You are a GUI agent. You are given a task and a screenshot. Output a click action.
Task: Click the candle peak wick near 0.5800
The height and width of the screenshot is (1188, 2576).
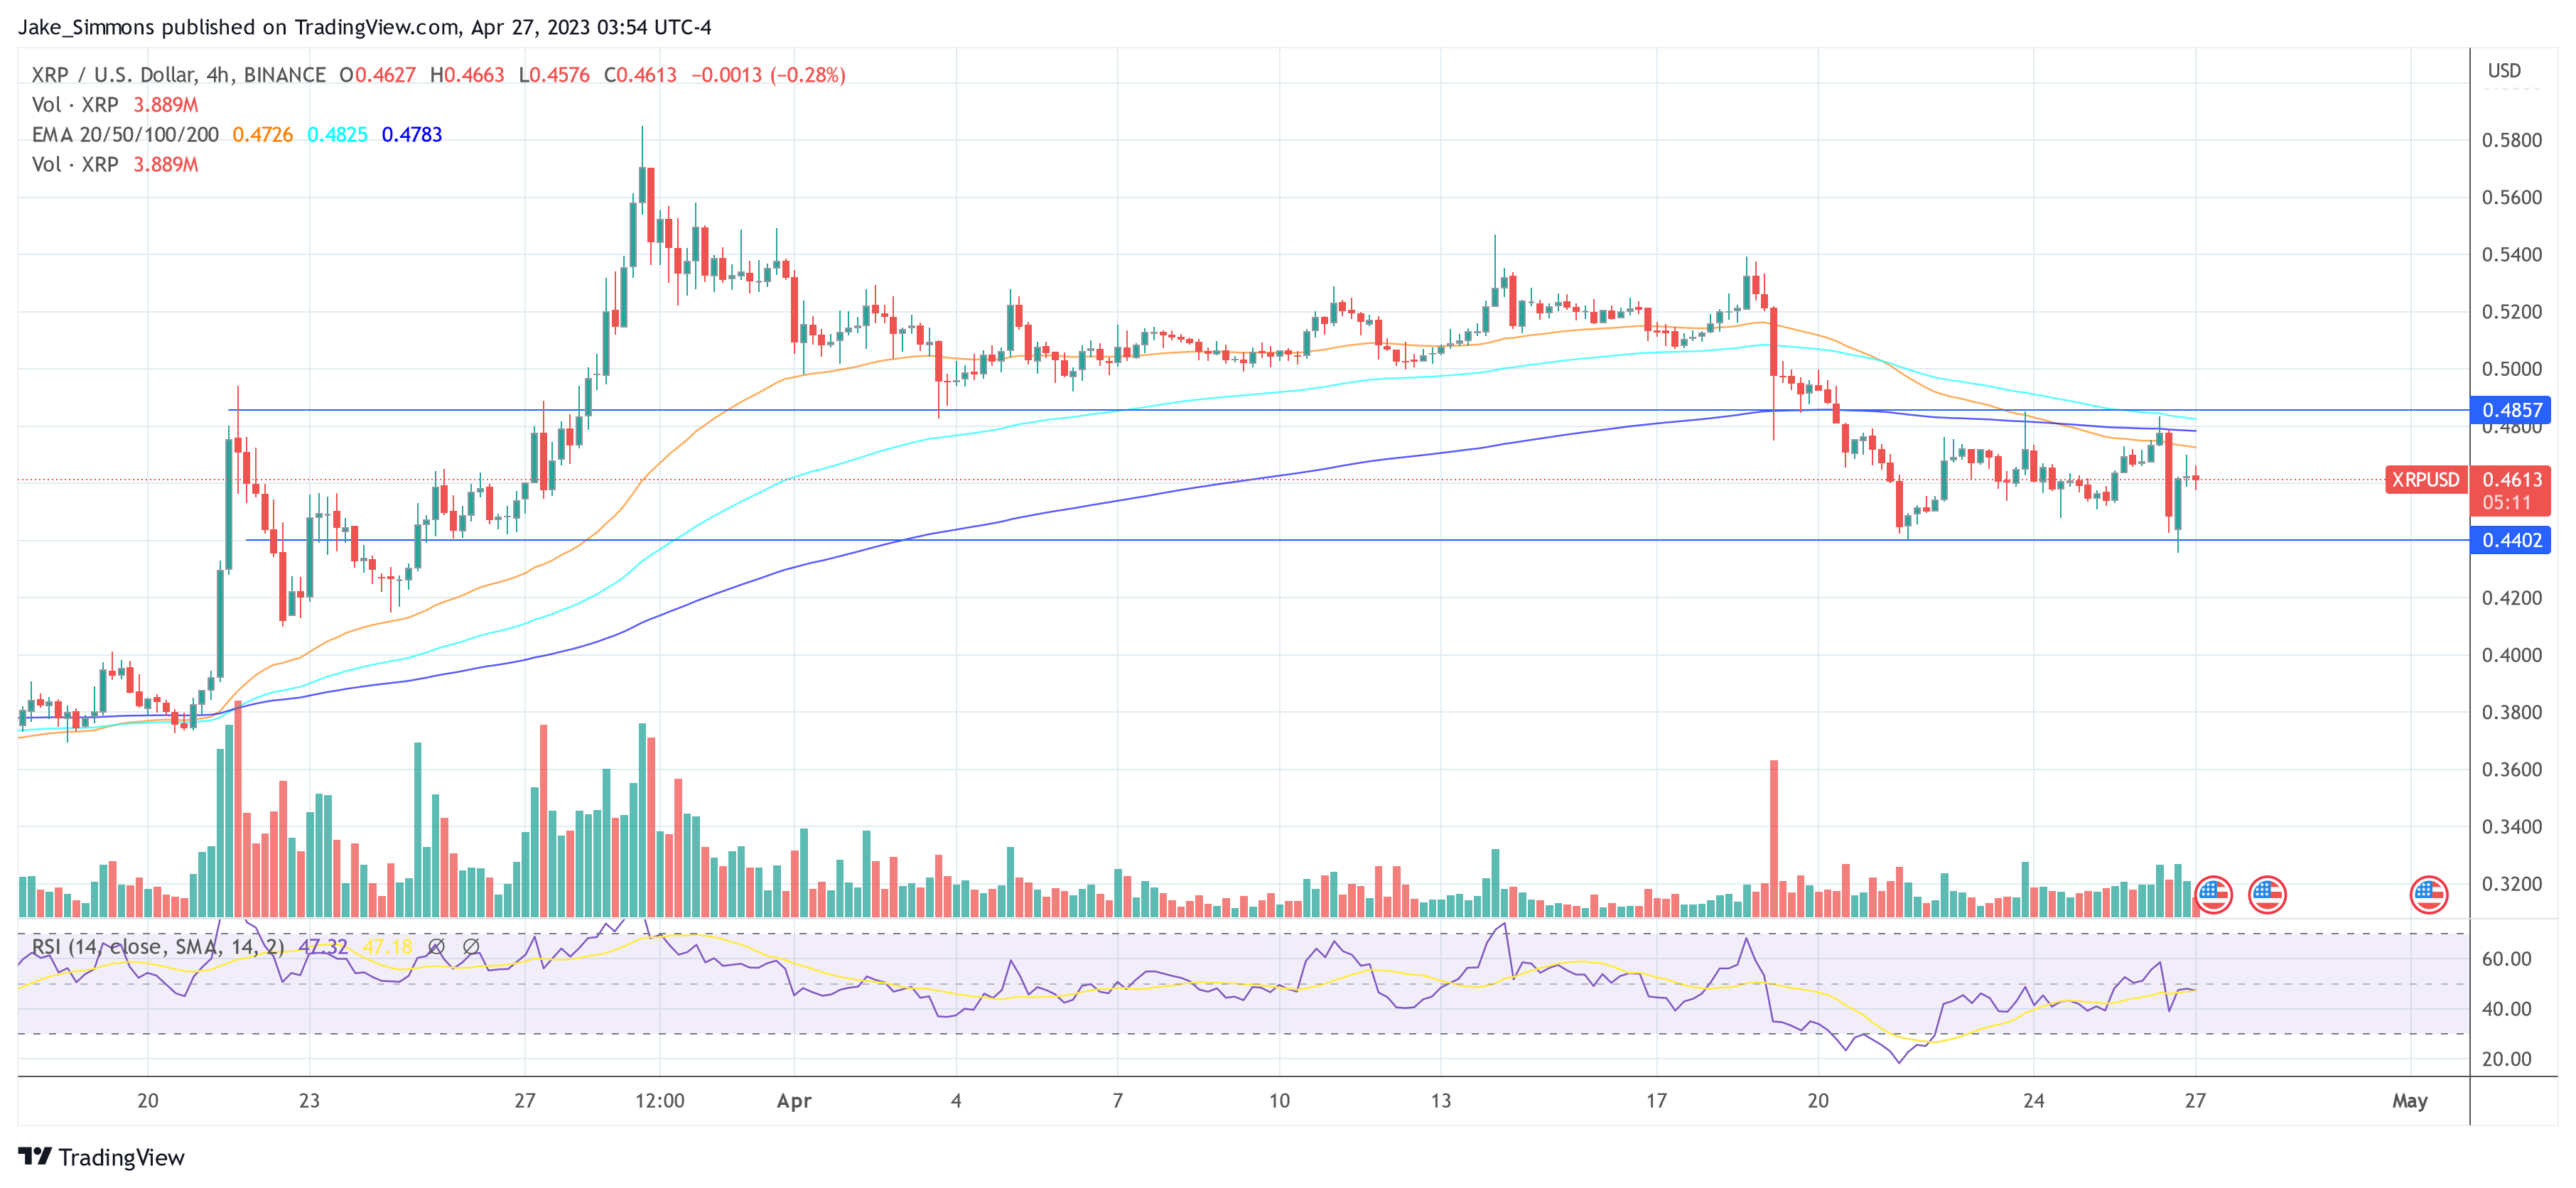(x=642, y=146)
